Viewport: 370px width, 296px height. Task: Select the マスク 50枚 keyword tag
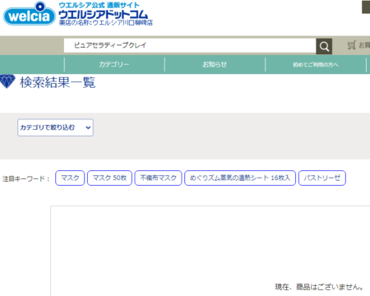pyautogui.click(x=109, y=178)
